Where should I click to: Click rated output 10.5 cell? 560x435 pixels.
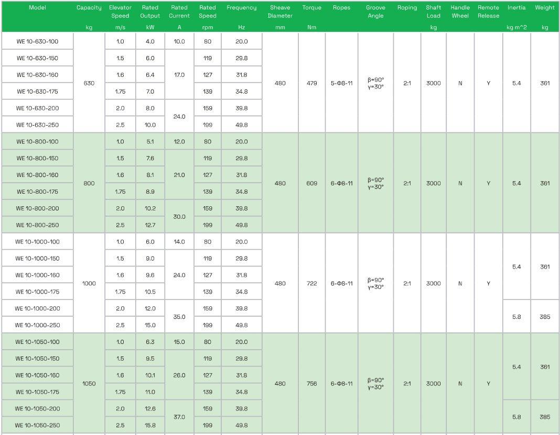(x=150, y=292)
